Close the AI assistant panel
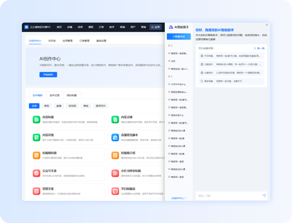 click(267, 25)
